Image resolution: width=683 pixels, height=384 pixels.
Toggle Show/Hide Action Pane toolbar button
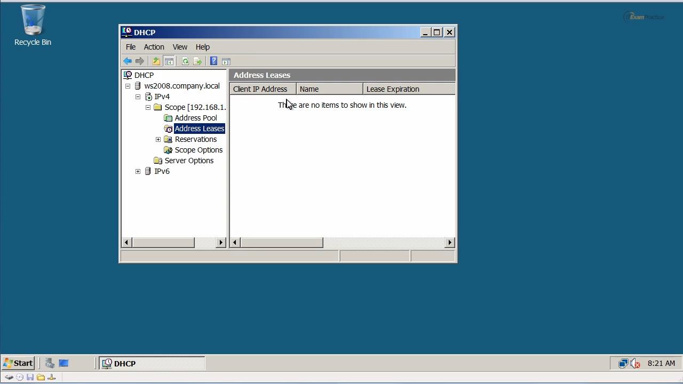pos(226,61)
